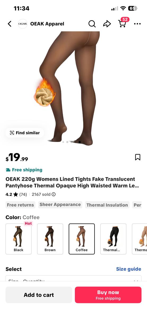Tap the Sheer Appearance tag
Image resolution: width=147 pixels, height=319 pixels.
[60, 205]
